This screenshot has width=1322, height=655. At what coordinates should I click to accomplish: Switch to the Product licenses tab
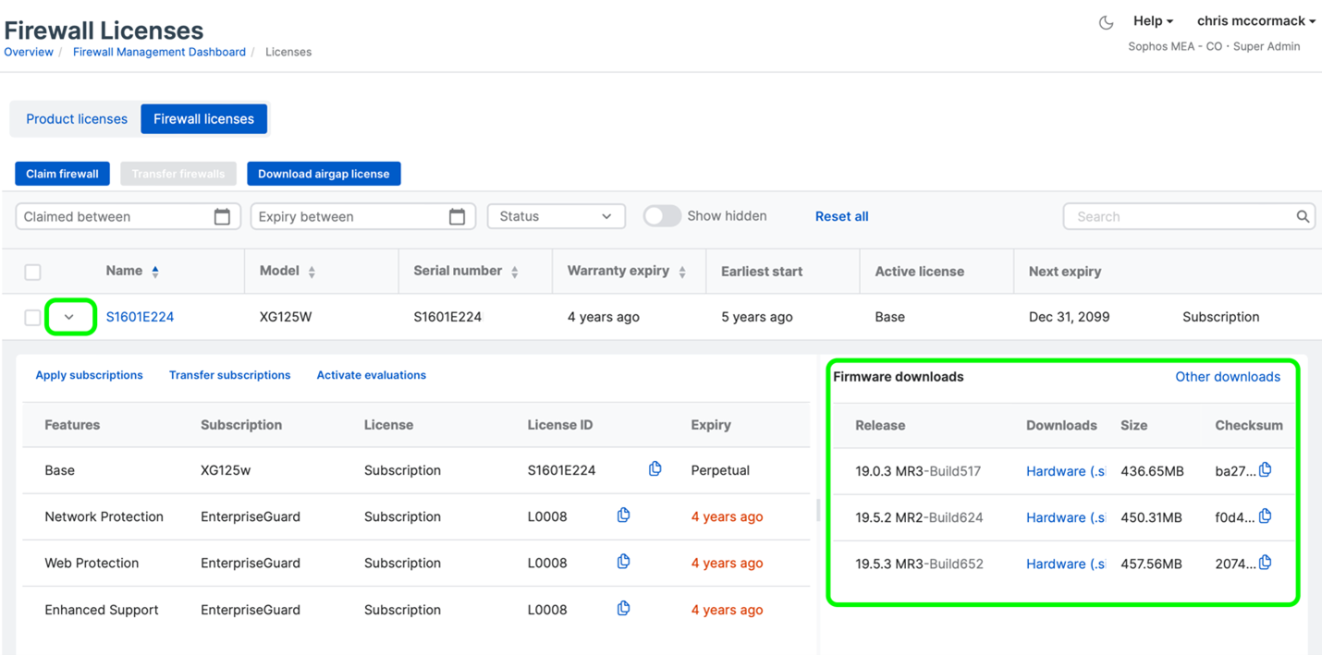click(76, 118)
